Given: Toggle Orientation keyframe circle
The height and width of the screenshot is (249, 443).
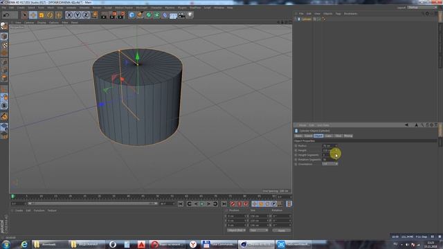Looking at the screenshot, I should (296, 164).
